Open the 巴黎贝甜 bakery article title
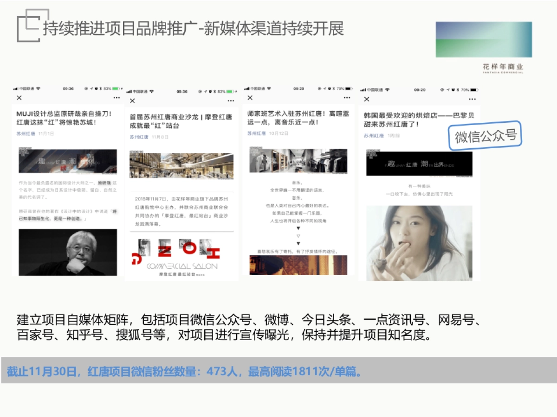 415,119
